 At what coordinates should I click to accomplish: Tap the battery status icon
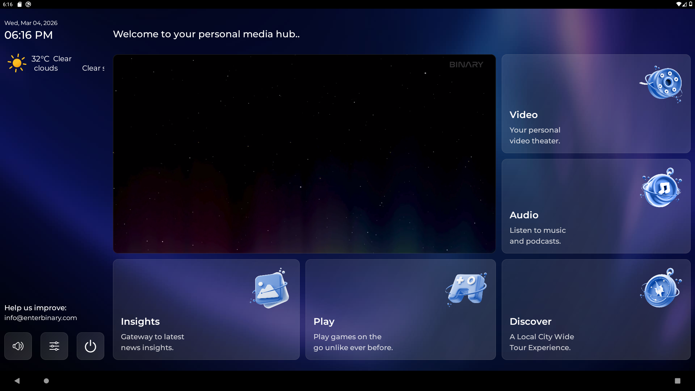point(691,4)
